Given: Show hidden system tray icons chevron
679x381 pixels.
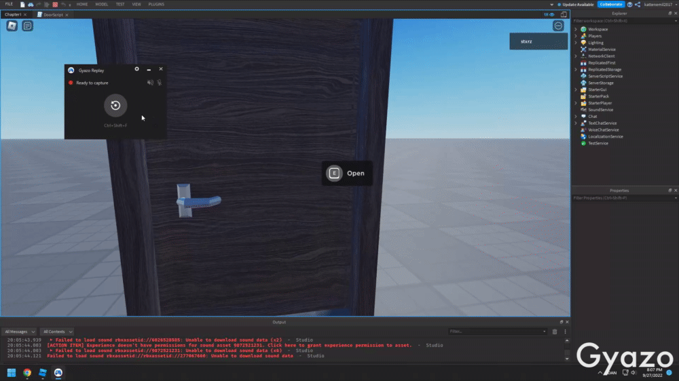Looking at the screenshot, I should [600, 372].
